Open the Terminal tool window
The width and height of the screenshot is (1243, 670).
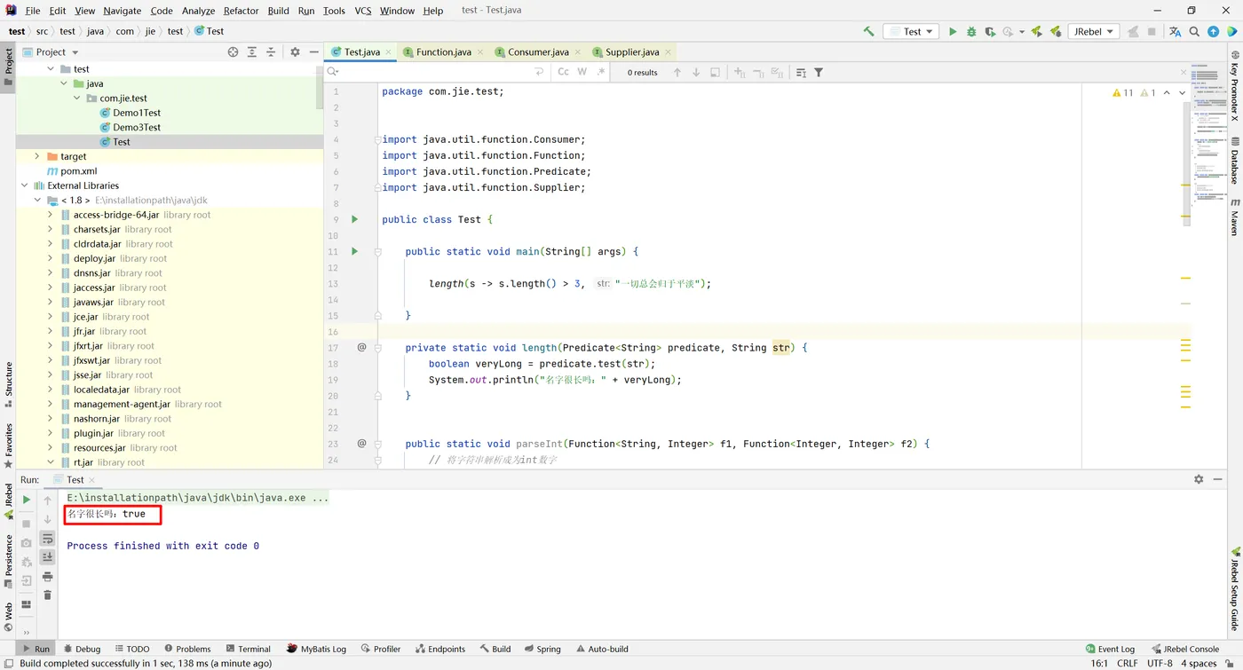tap(248, 649)
